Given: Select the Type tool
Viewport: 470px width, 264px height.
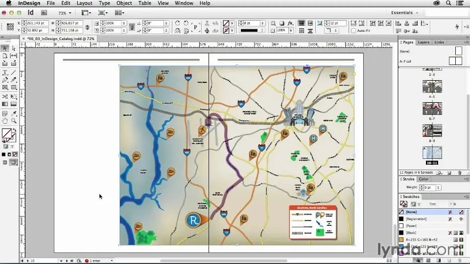Looking at the screenshot, I should (x=5, y=72).
